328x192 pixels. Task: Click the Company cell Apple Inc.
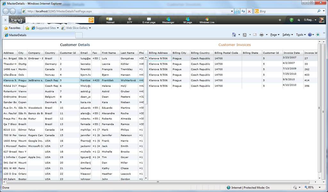pyautogui.click(x=36, y=157)
